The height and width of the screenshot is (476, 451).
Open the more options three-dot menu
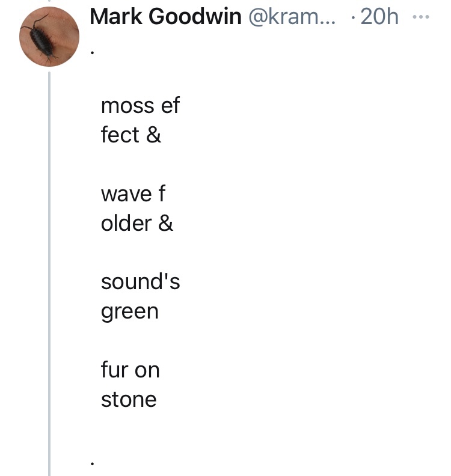pos(422,17)
